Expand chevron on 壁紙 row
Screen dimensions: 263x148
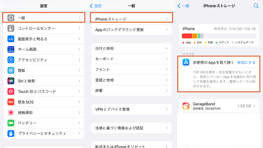pyautogui.click(x=79, y=70)
